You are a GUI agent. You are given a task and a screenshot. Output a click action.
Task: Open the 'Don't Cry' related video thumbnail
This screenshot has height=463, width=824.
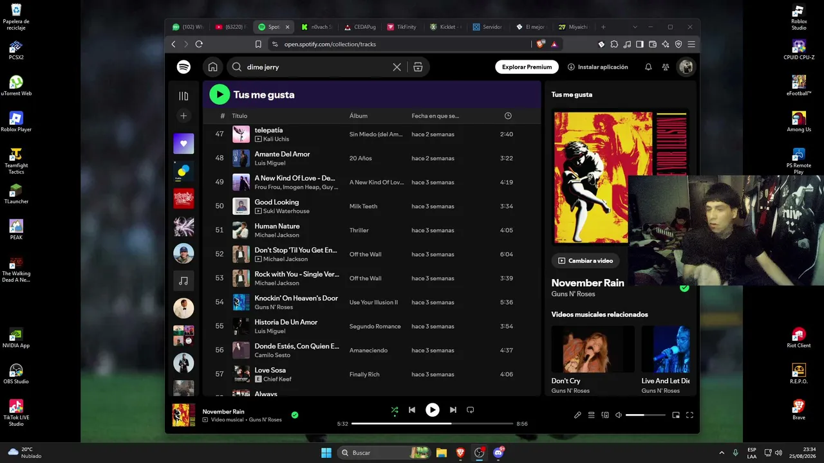tap(593, 349)
